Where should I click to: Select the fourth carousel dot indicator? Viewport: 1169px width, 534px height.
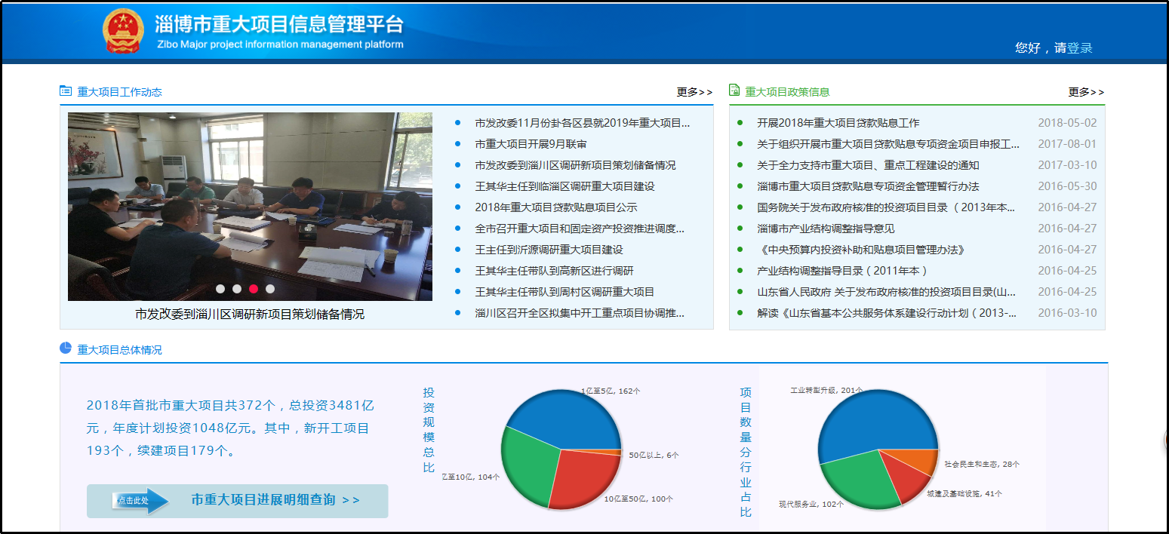(270, 288)
